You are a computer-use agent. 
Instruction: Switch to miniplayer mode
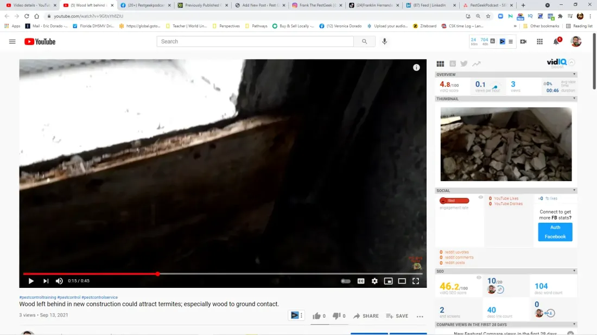click(389, 281)
